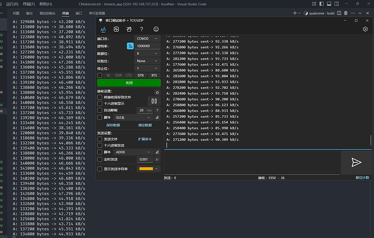
Task: Switch to the 问题 panel tab
Action: pyautogui.click(x=16, y=14)
